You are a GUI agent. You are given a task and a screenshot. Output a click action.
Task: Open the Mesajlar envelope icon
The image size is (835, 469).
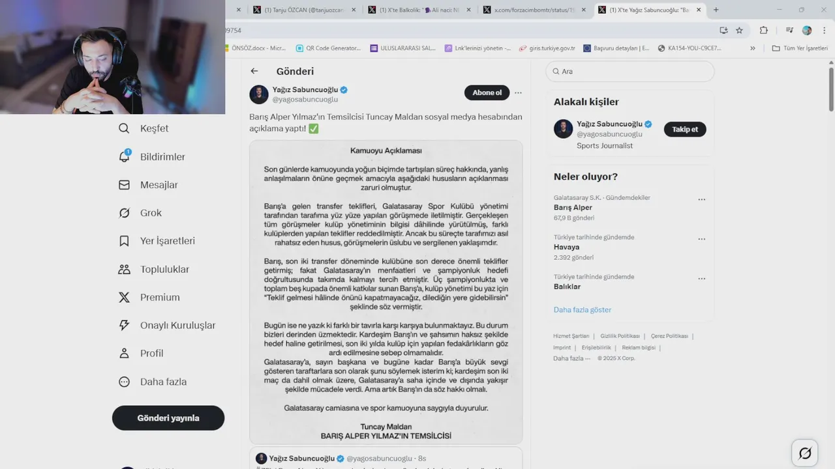124,185
